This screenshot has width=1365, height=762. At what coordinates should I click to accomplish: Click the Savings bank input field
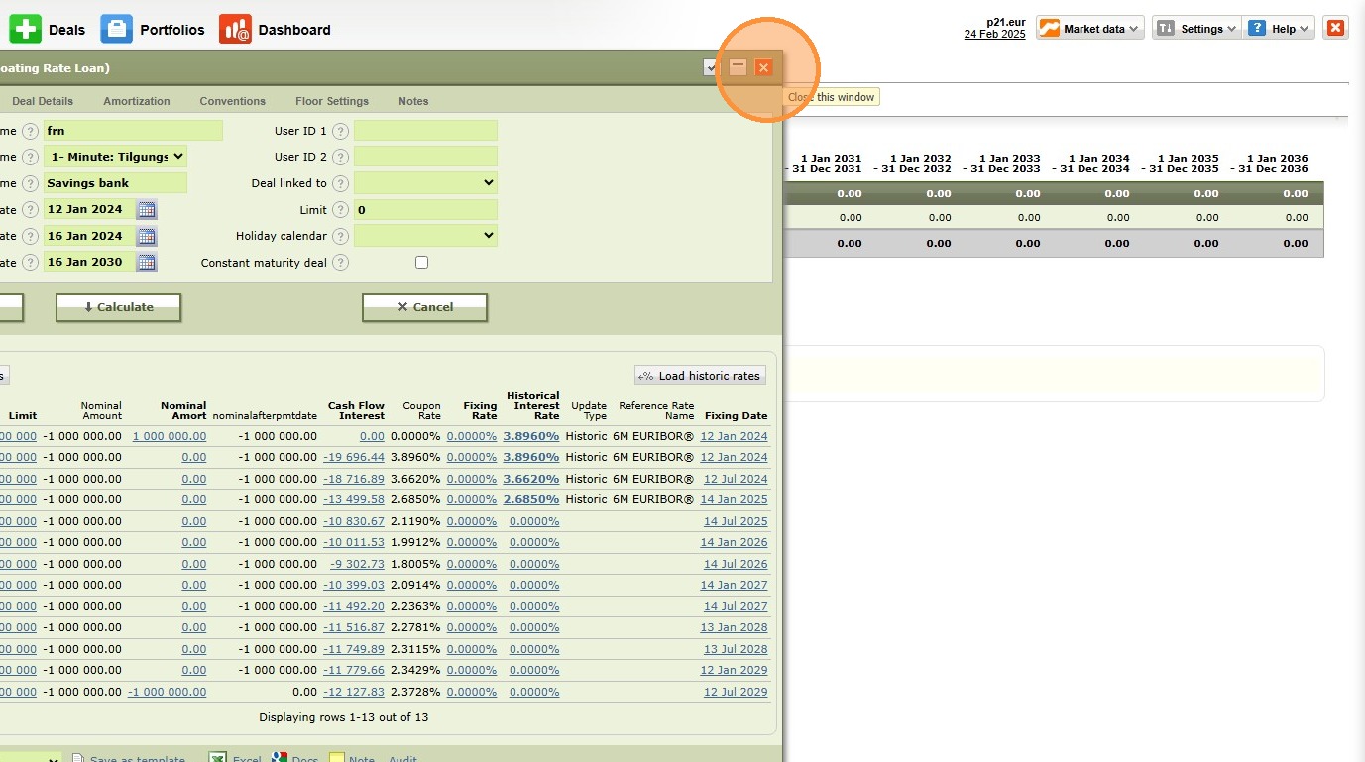pos(115,183)
